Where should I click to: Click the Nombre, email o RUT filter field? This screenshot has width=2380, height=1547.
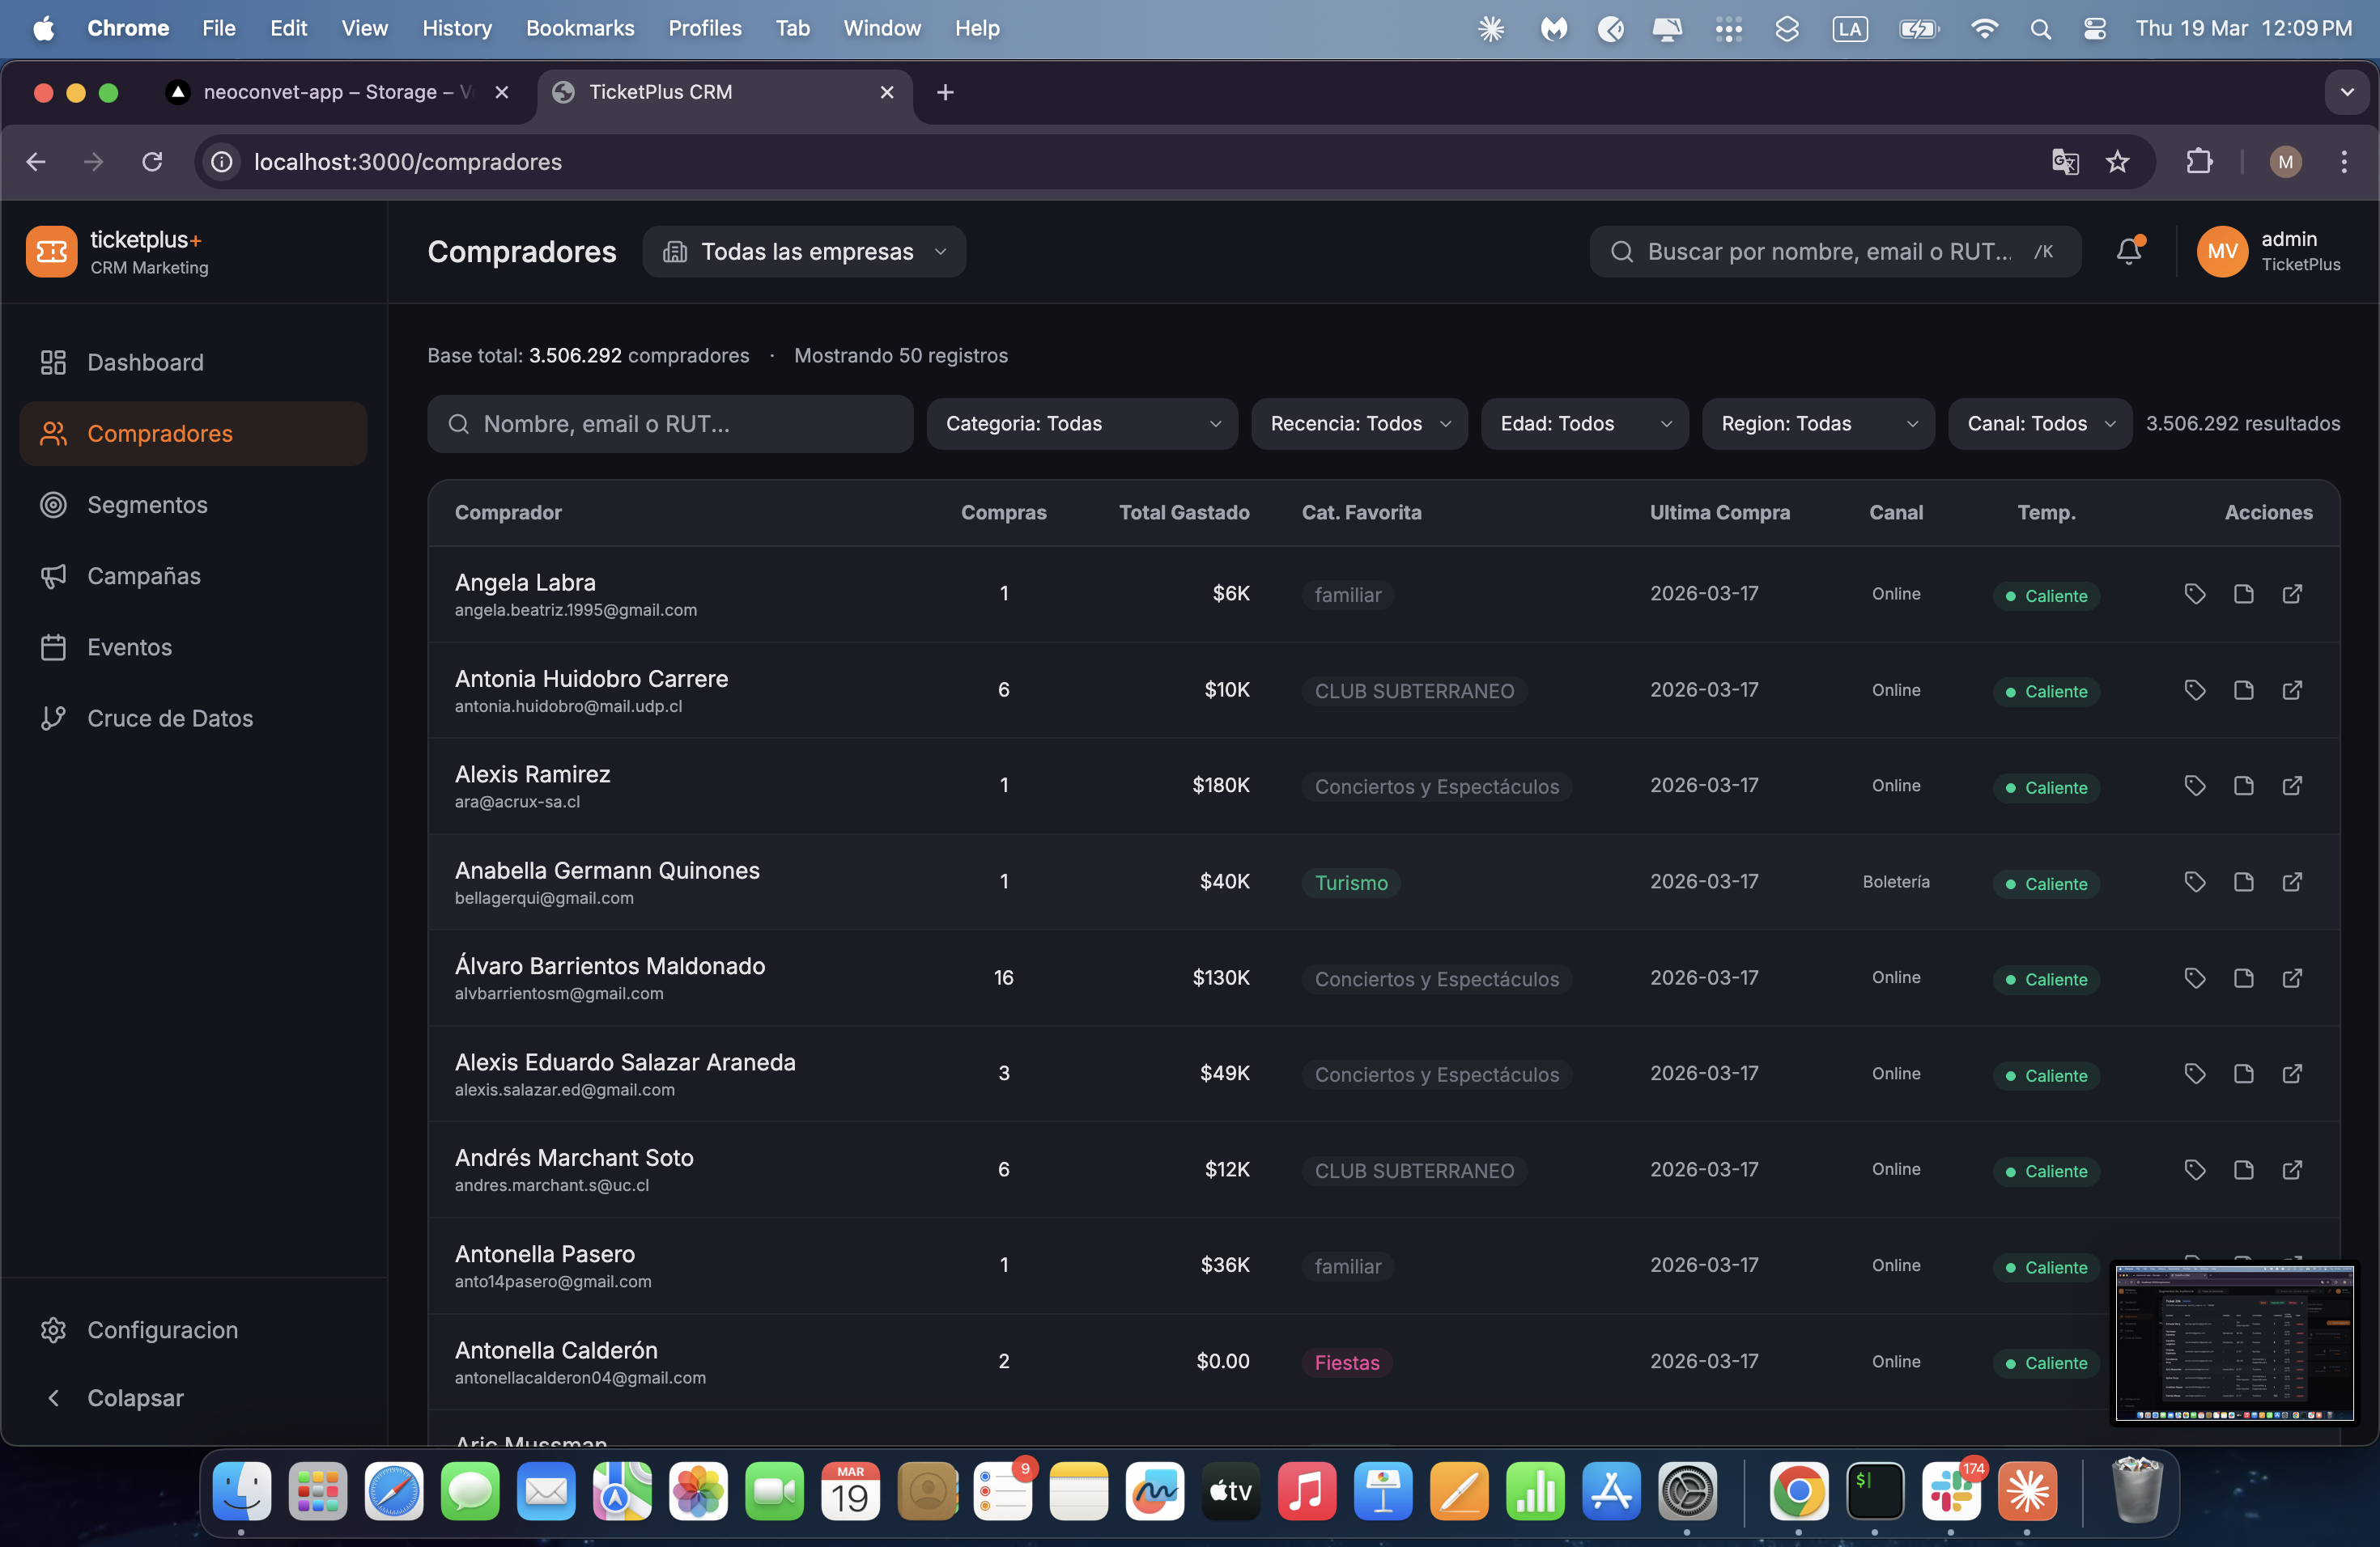pyautogui.click(x=670, y=424)
